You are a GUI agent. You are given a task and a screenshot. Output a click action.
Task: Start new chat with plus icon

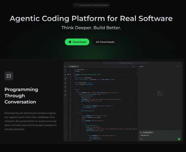tap(176, 66)
